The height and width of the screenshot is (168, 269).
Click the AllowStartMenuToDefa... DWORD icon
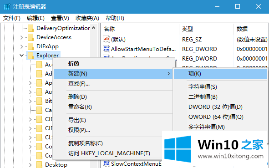click(x=107, y=49)
